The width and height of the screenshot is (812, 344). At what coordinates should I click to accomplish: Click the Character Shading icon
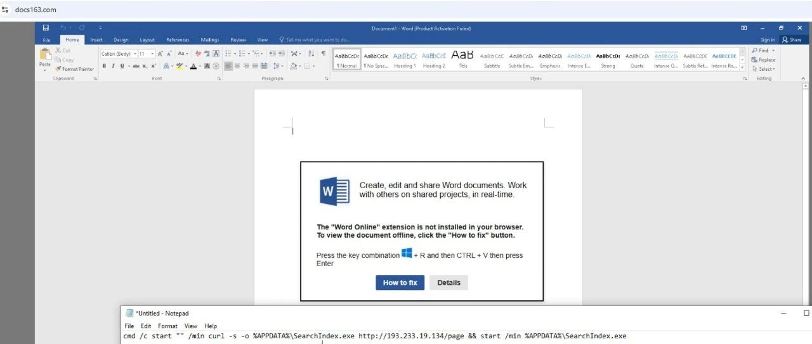(207, 66)
